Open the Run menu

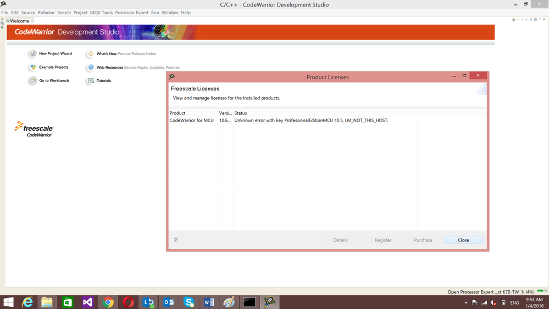[x=155, y=13]
